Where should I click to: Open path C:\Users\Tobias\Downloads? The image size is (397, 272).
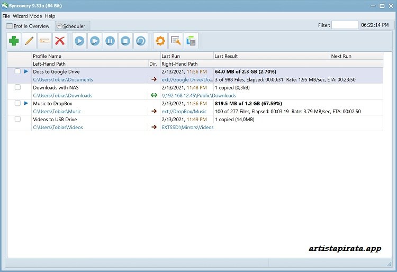[62, 95]
